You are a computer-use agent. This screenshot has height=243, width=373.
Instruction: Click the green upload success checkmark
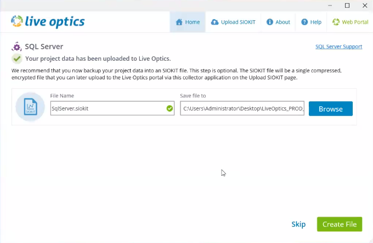click(x=17, y=59)
